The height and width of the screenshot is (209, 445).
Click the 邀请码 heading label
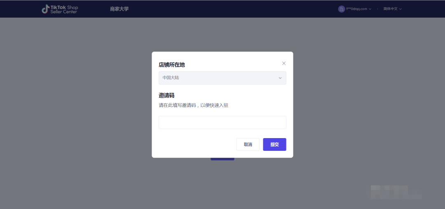coord(166,95)
